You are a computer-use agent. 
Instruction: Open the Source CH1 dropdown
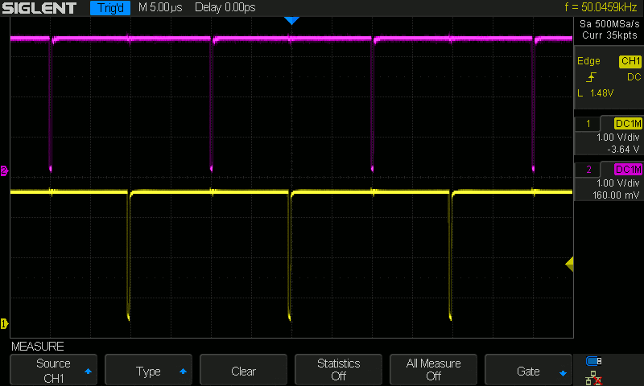[52, 371]
